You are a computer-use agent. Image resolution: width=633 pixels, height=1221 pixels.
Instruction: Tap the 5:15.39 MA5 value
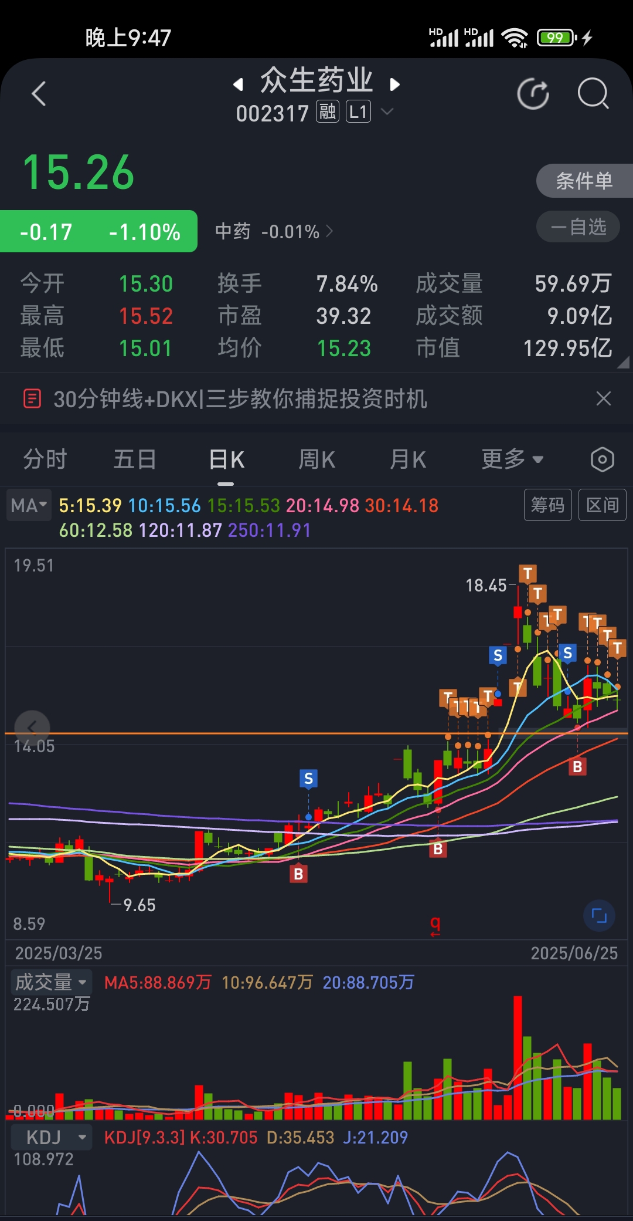[90, 506]
